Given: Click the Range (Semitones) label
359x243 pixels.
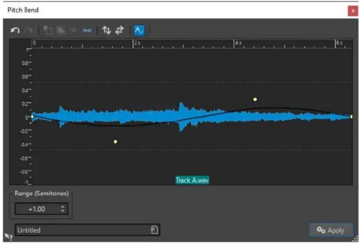Looking at the screenshot, I should (42, 194).
